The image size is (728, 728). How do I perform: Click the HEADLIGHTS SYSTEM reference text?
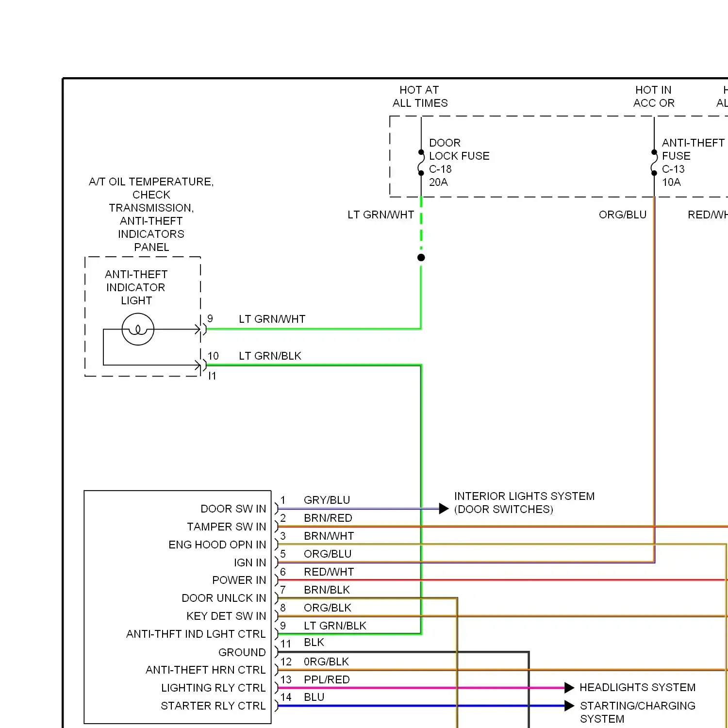tap(637, 687)
